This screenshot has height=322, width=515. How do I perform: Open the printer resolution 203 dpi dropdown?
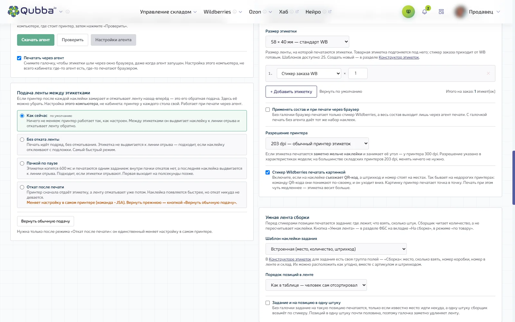click(x=317, y=144)
